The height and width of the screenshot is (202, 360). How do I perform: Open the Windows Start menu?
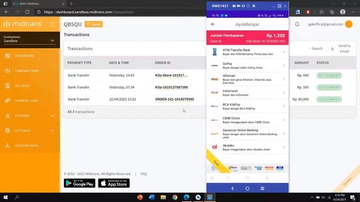pos(6,197)
